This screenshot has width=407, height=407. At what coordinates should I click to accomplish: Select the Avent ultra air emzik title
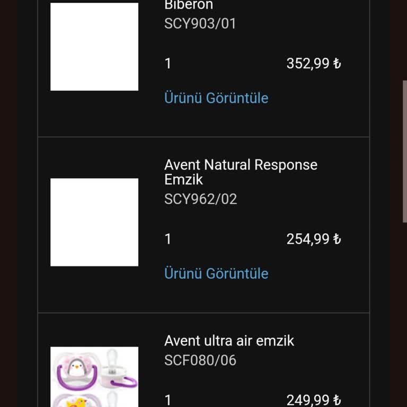(229, 340)
